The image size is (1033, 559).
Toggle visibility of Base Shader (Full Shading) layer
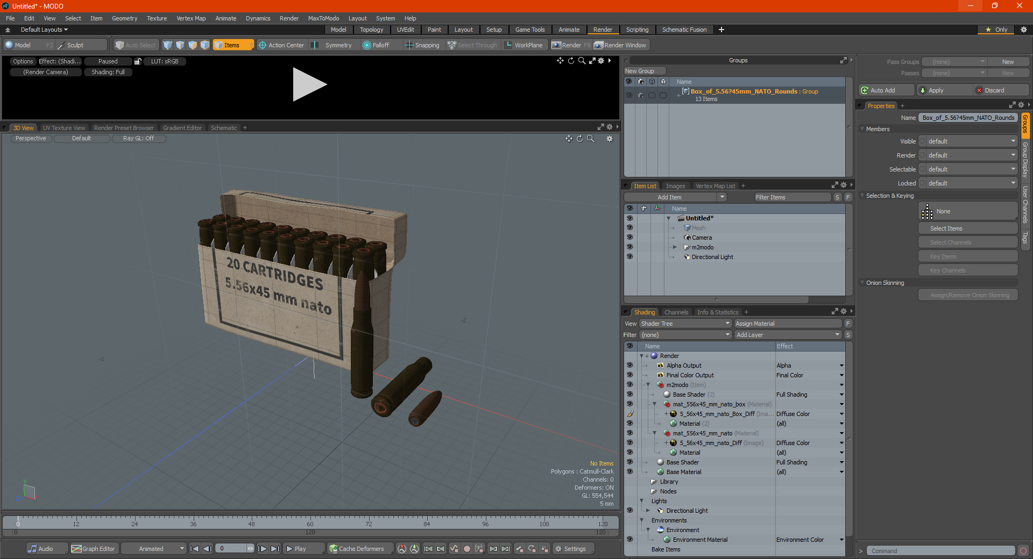[629, 462]
